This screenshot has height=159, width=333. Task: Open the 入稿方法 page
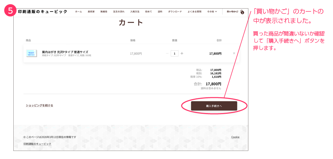[x=135, y=11]
